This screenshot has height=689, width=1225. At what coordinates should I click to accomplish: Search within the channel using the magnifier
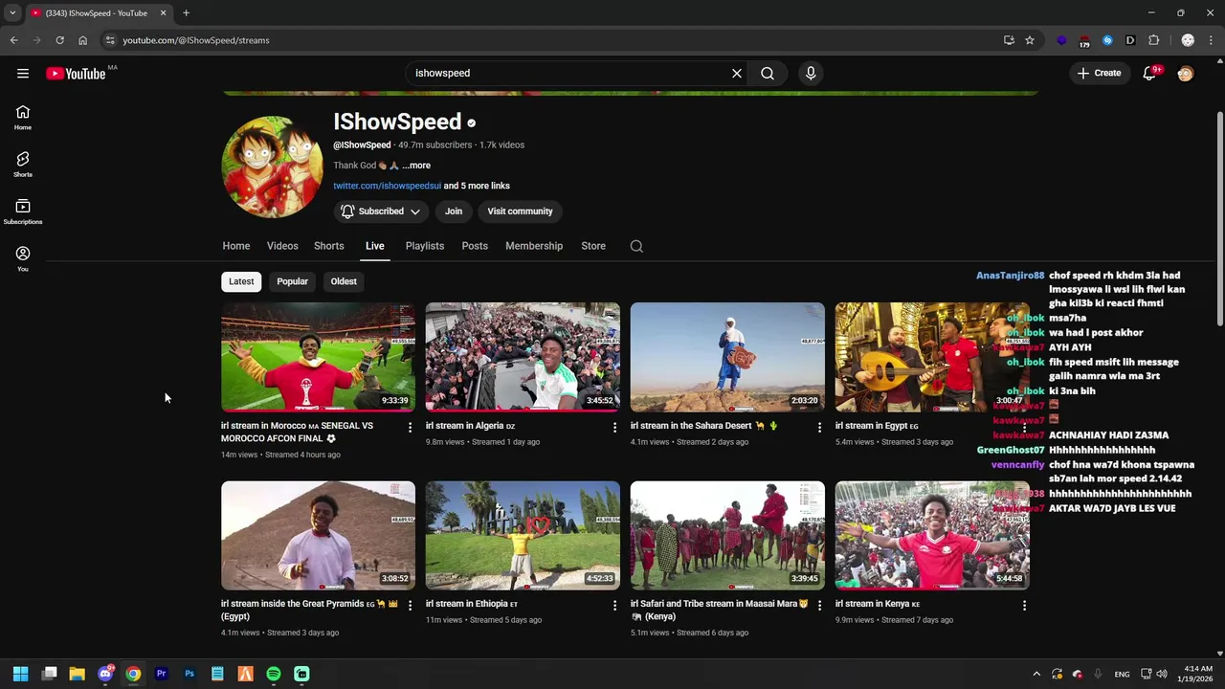click(x=636, y=246)
